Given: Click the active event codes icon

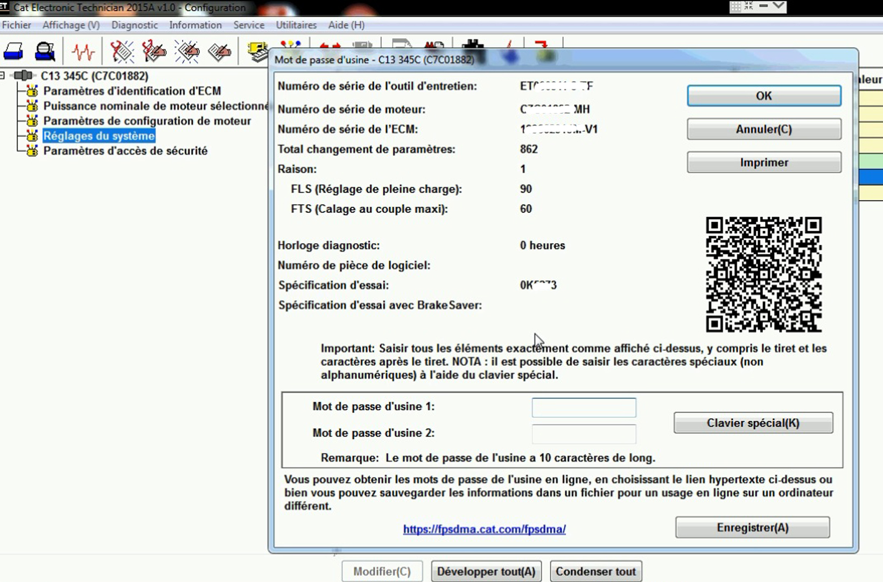Looking at the screenshot, I should (x=187, y=52).
